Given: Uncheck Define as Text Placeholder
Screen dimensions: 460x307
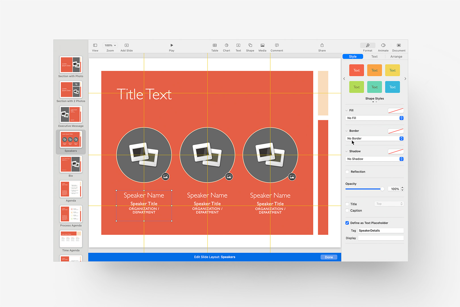Looking at the screenshot, I should [347, 223].
